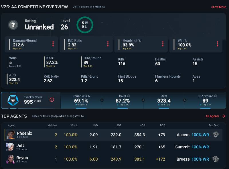Viewport: 229px width, 169px height.
Task: Click the KAST info icon in score bar
Action: click(128, 96)
